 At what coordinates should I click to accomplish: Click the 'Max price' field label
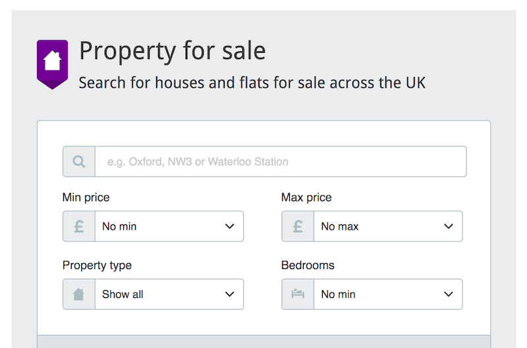(x=306, y=197)
